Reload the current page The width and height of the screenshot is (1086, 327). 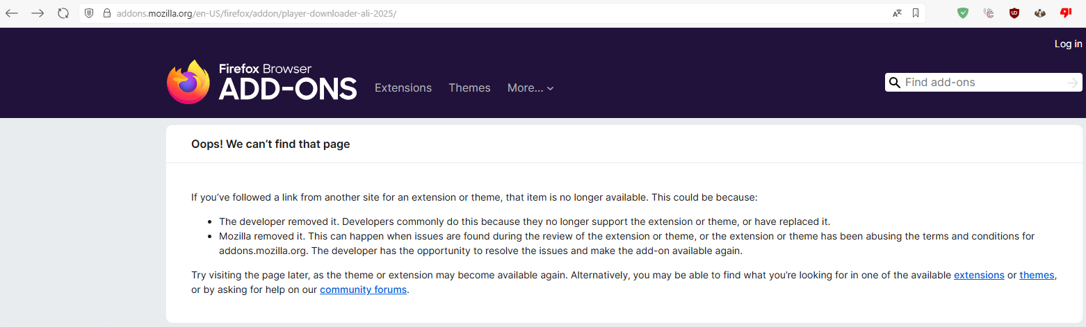pos(63,13)
